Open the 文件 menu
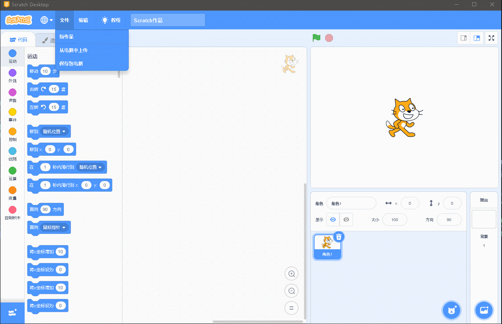This screenshot has width=502, height=324. coord(65,20)
